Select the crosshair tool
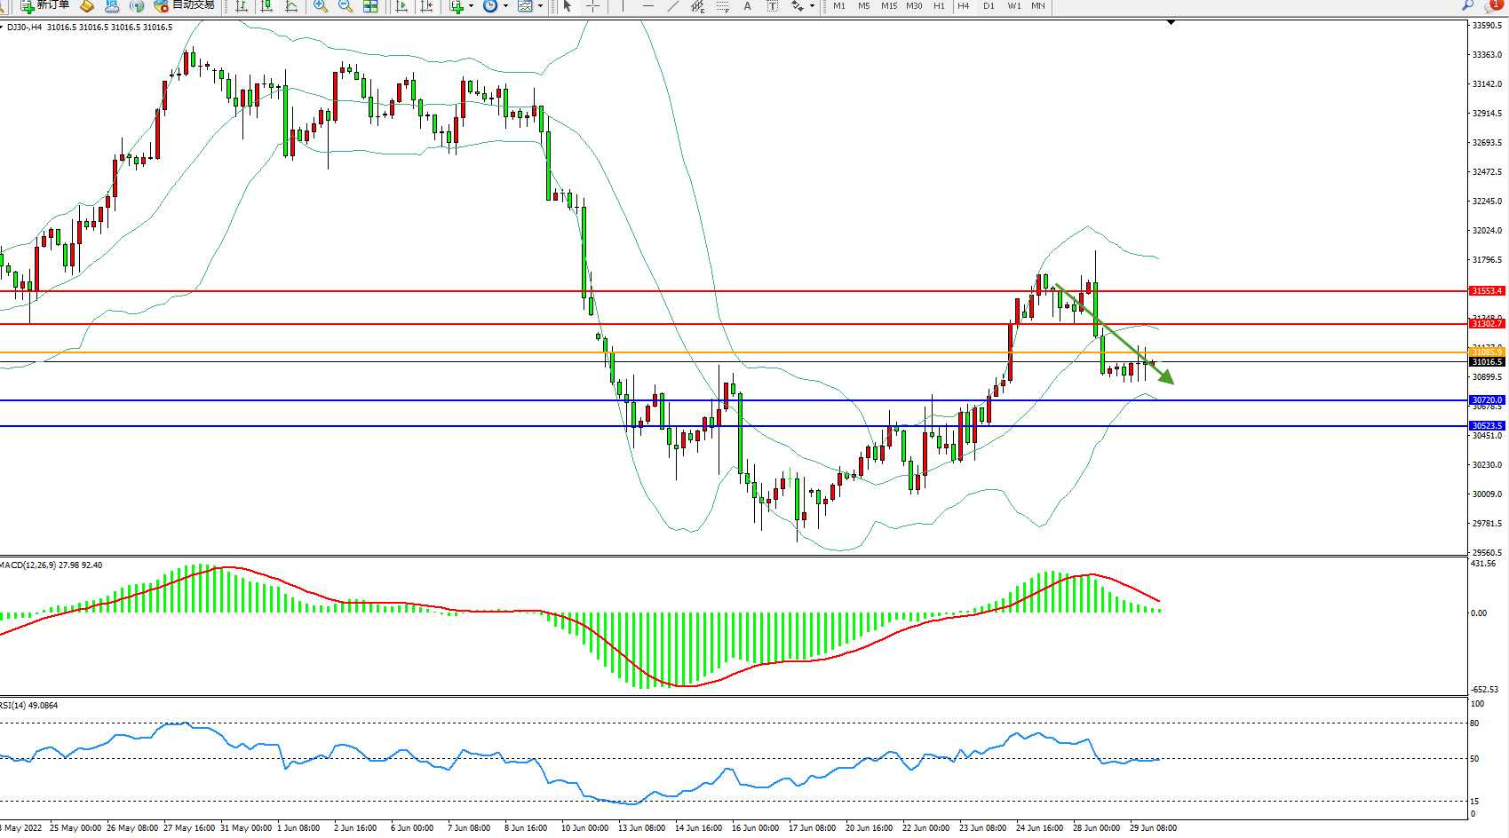 (x=592, y=6)
